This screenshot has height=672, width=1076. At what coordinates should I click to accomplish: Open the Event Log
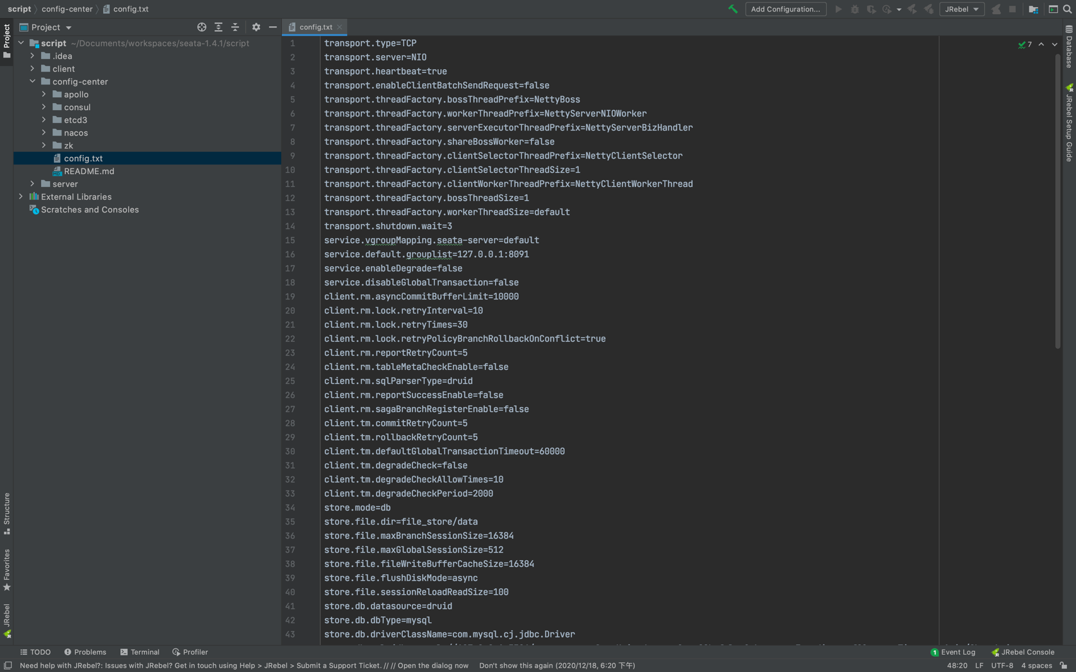[953, 652]
